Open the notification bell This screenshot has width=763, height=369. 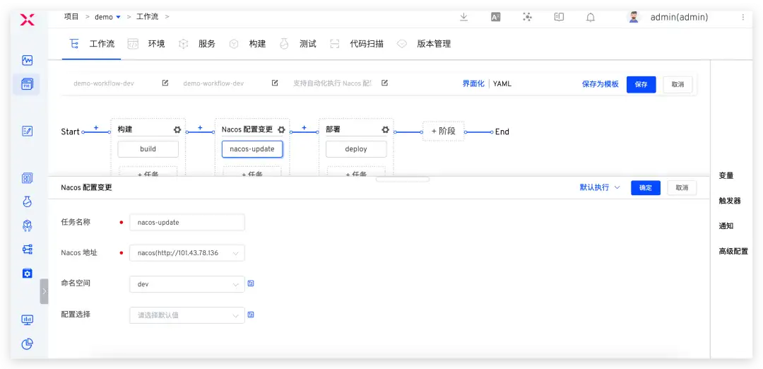[x=590, y=17]
